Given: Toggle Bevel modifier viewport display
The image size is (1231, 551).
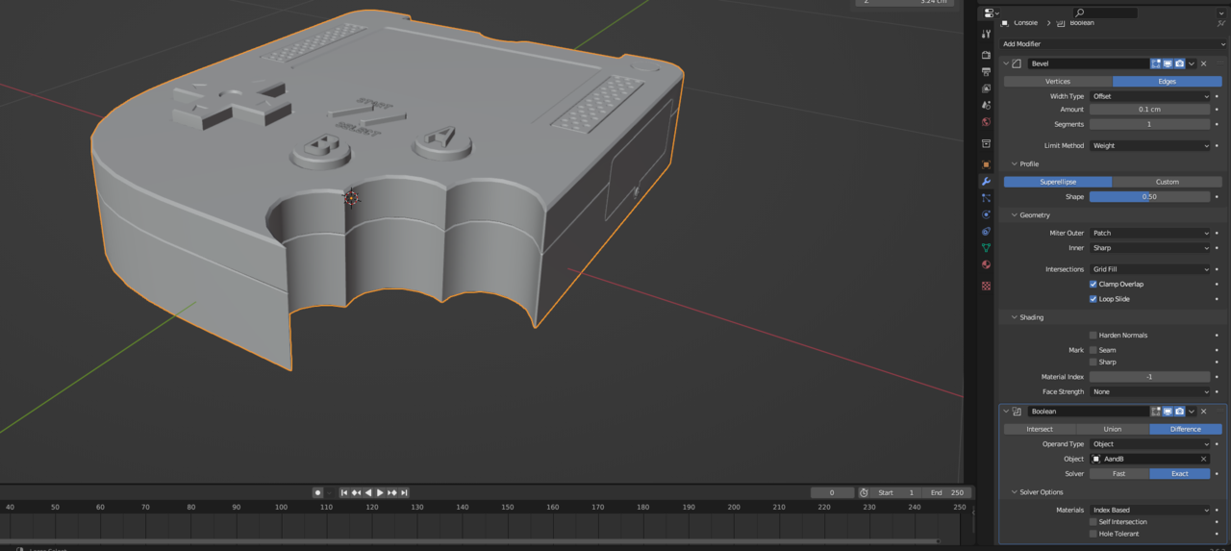Looking at the screenshot, I should pyautogui.click(x=1168, y=63).
